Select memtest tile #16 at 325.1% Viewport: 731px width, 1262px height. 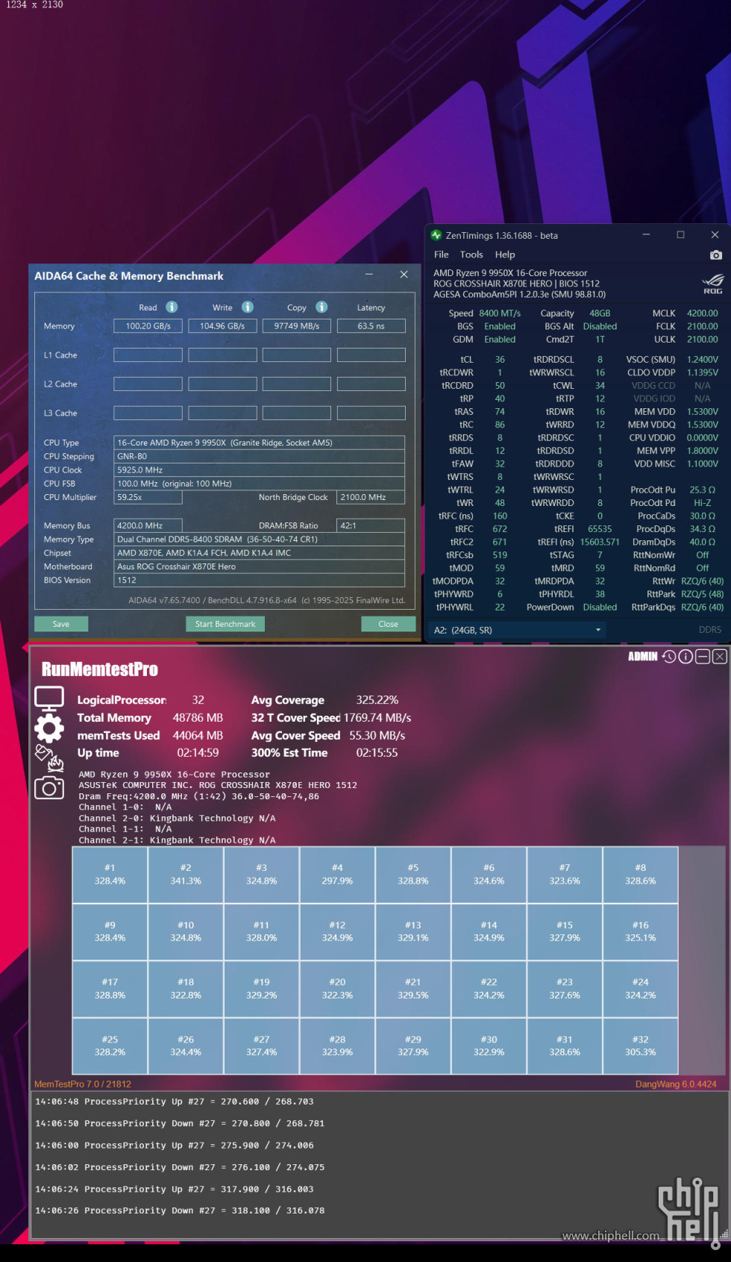click(641, 931)
